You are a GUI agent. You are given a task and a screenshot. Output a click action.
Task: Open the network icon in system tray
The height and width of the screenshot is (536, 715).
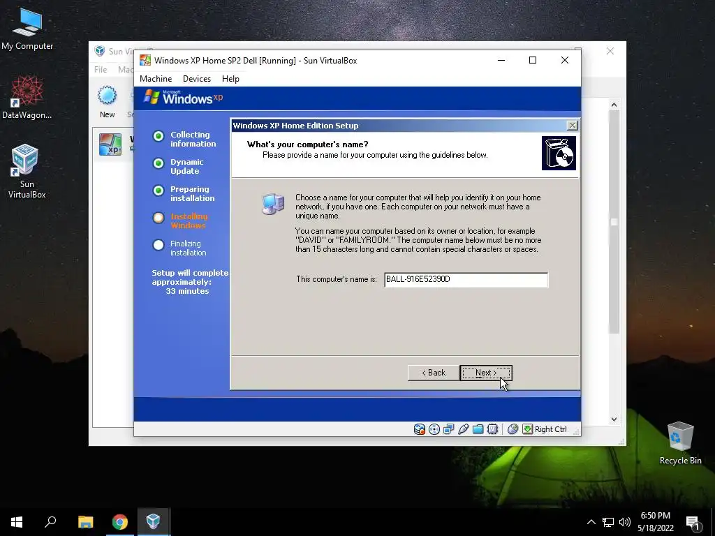click(x=608, y=522)
